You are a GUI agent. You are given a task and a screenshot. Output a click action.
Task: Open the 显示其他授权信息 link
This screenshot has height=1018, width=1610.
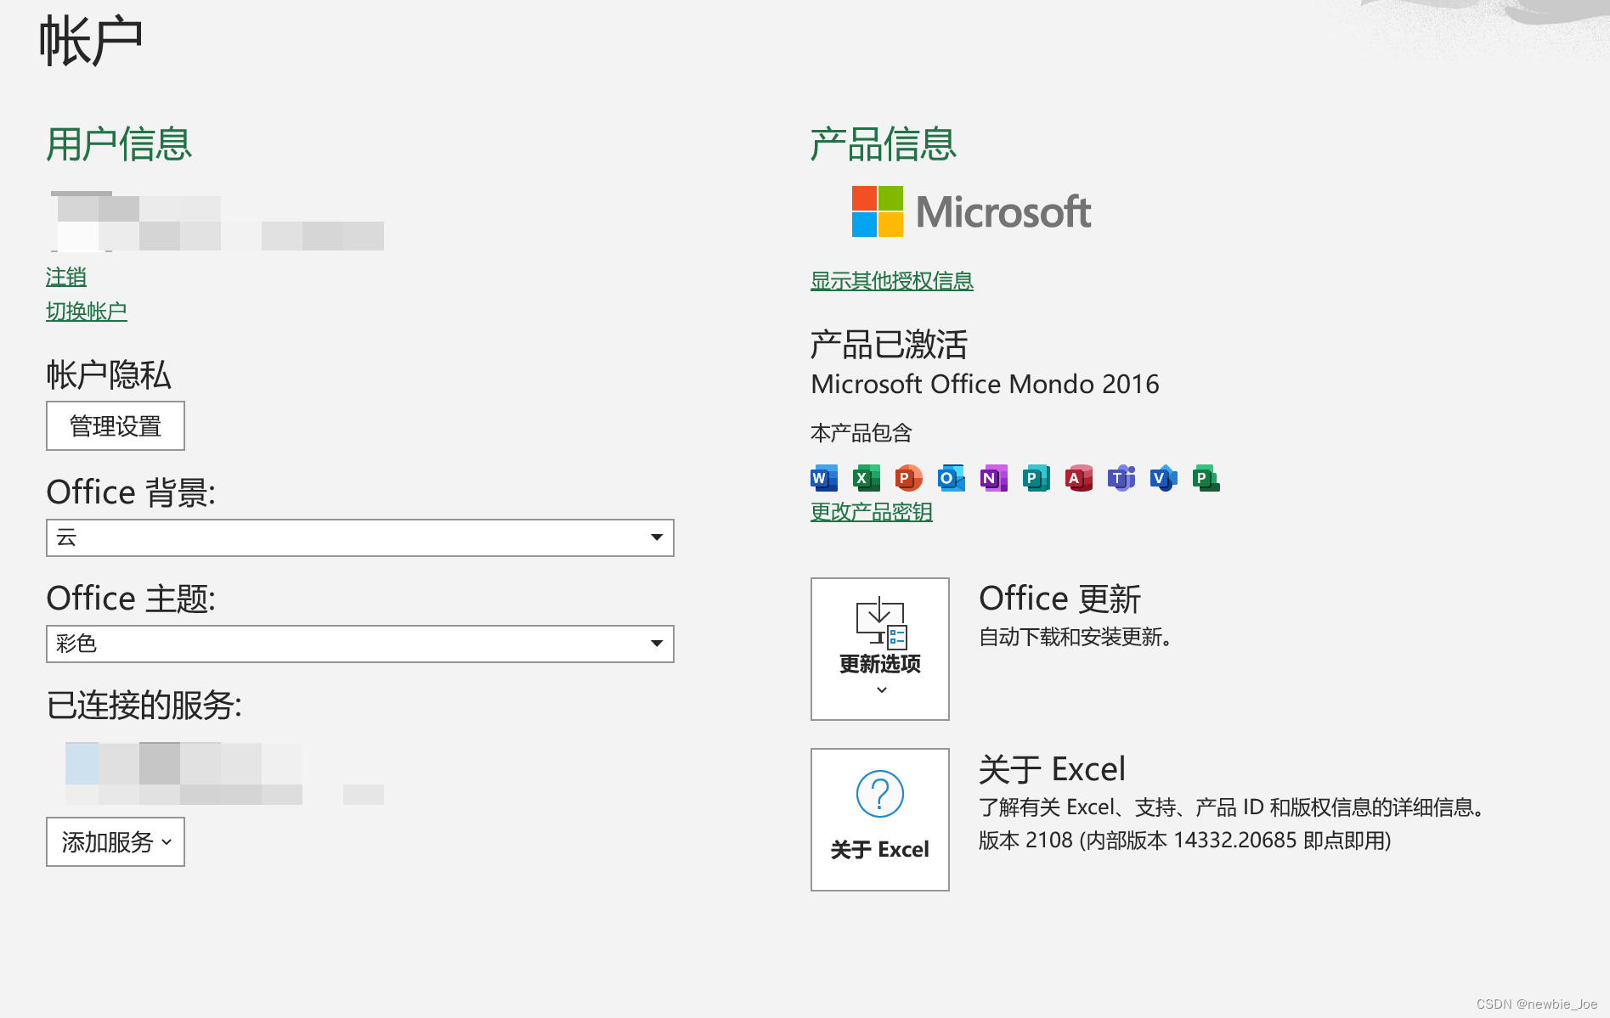(892, 281)
